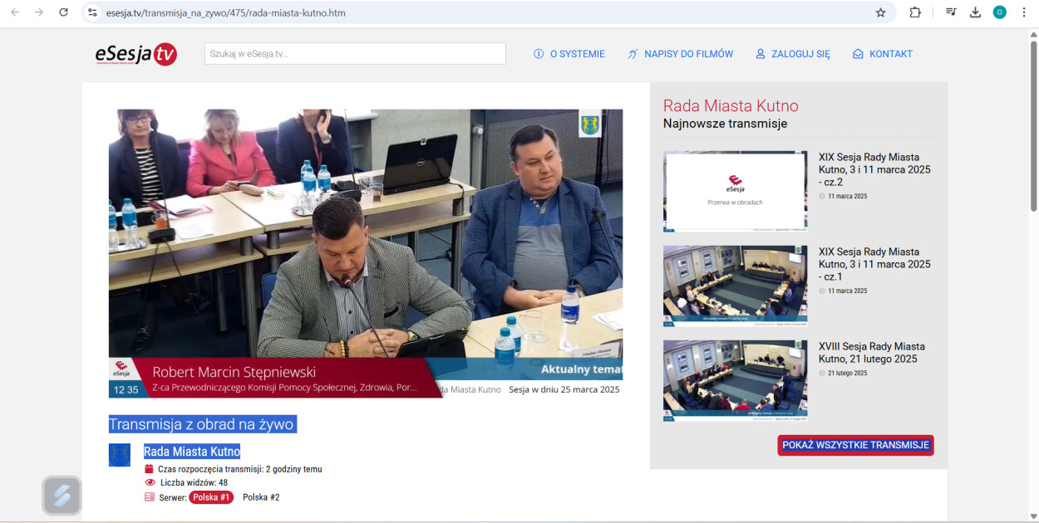1039x523 pixels.
Task: Open browser downloads icon
Action: [975, 12]
